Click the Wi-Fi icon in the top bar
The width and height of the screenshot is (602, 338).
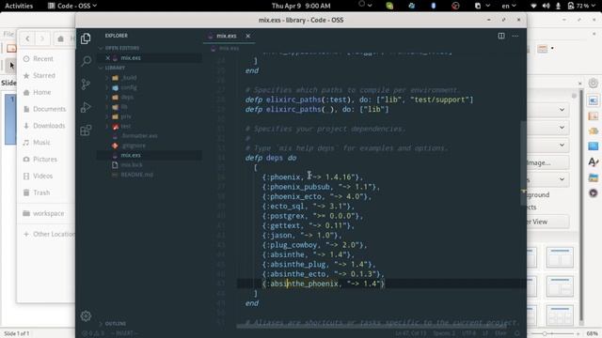[x=533, y=6]
